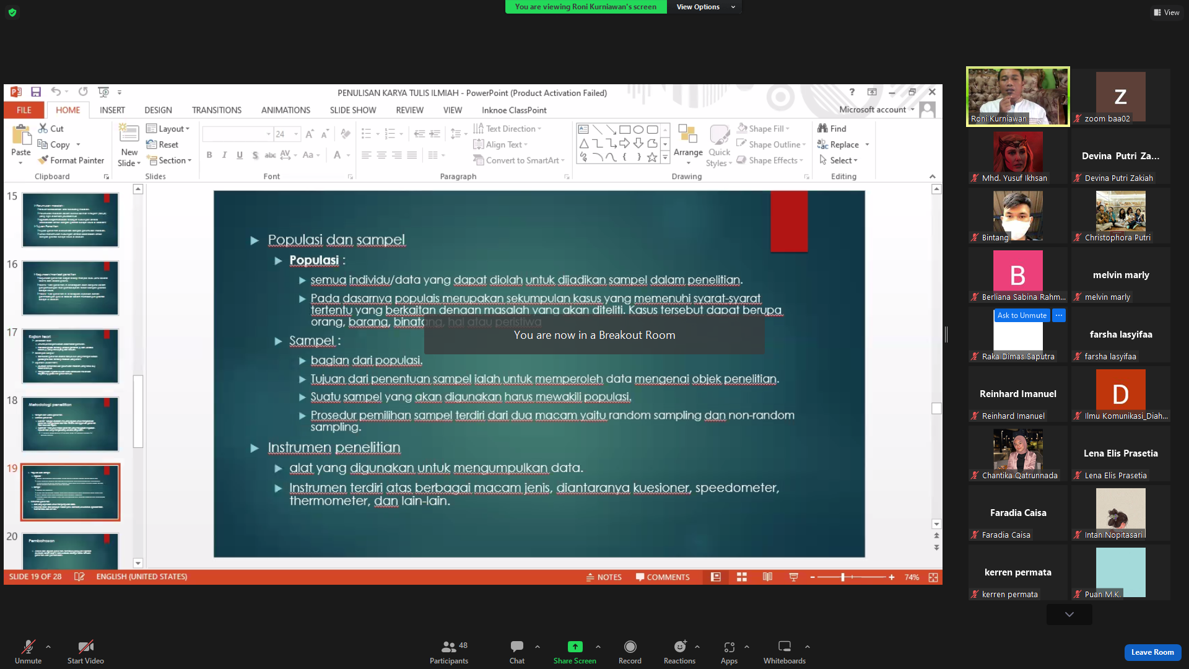The image size is (1189, 669).
Task: Click the zoom slider handle
Action: coord(843,577)
